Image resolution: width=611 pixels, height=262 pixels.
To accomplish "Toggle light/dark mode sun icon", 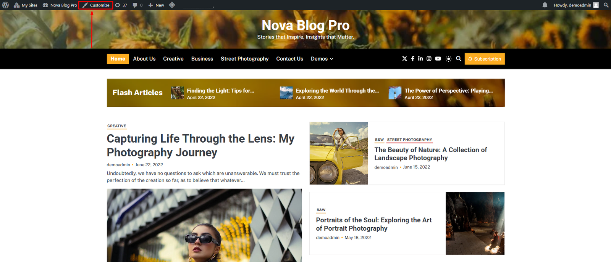I will (448, 59).
